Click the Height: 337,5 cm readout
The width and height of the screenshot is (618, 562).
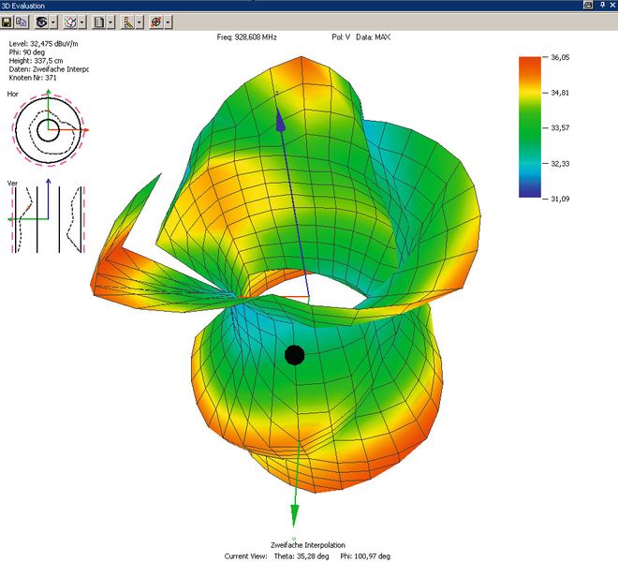pos(36,61)
